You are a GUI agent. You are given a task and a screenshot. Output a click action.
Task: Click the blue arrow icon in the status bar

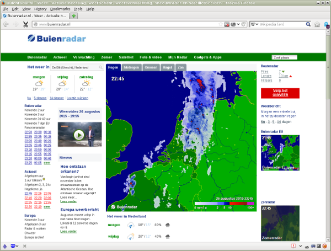pyautogui.click(x=5, y=246)
